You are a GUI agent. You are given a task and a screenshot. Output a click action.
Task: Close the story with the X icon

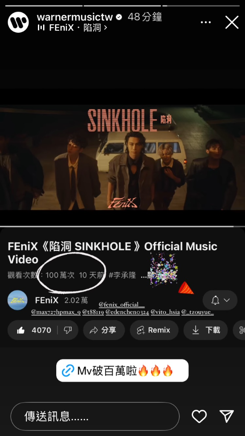pos(232,22)
